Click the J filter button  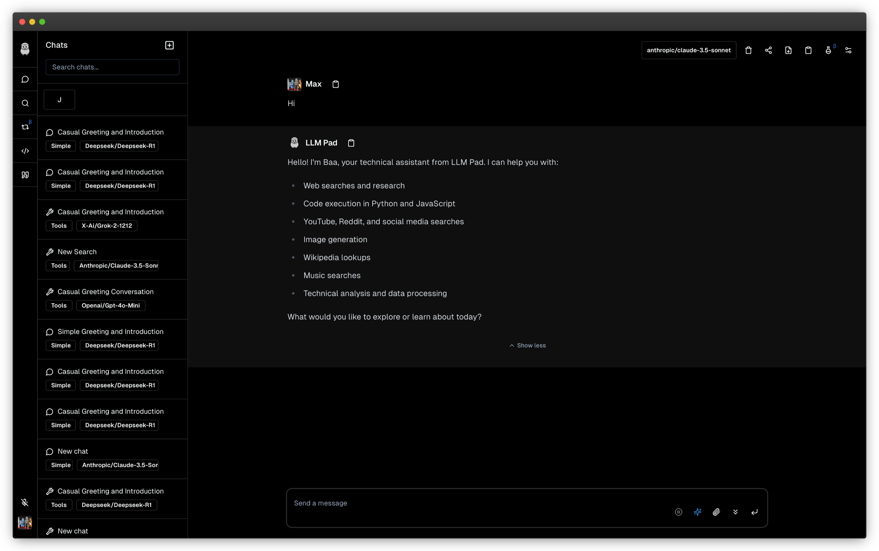59,100
